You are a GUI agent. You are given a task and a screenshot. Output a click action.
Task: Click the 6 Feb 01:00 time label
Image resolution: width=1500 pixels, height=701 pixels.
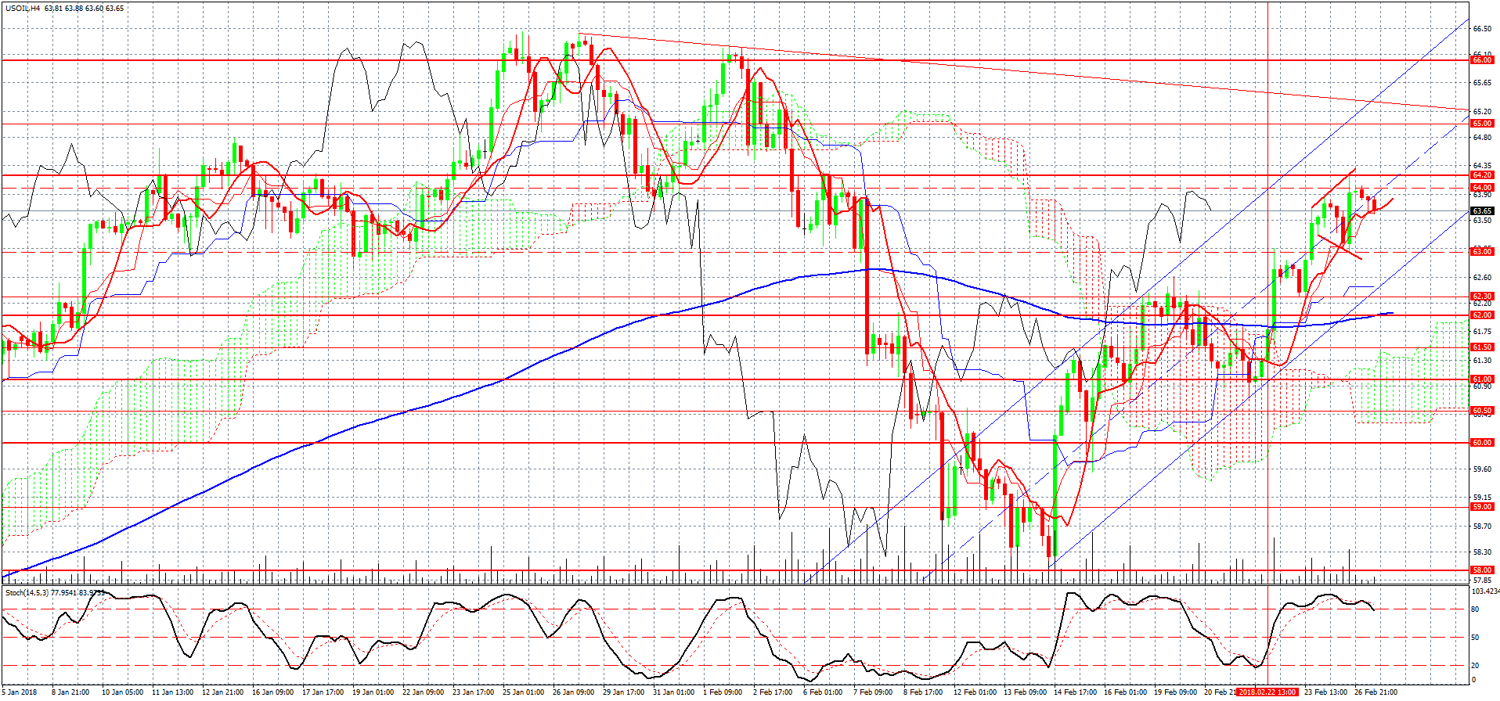tap(823, 692)
